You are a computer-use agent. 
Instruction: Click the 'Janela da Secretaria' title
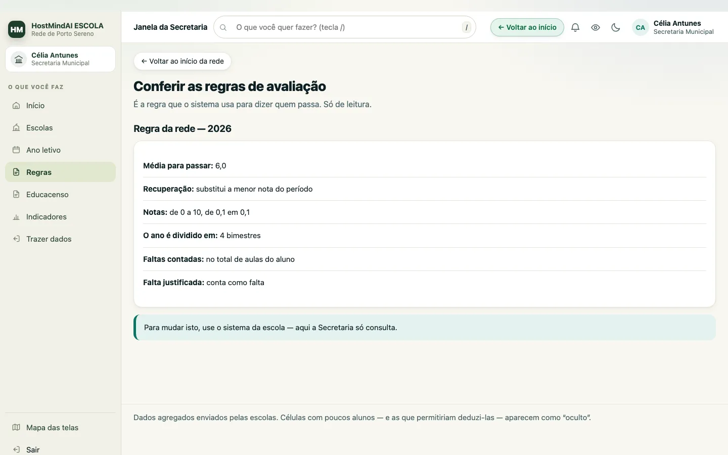170,27
